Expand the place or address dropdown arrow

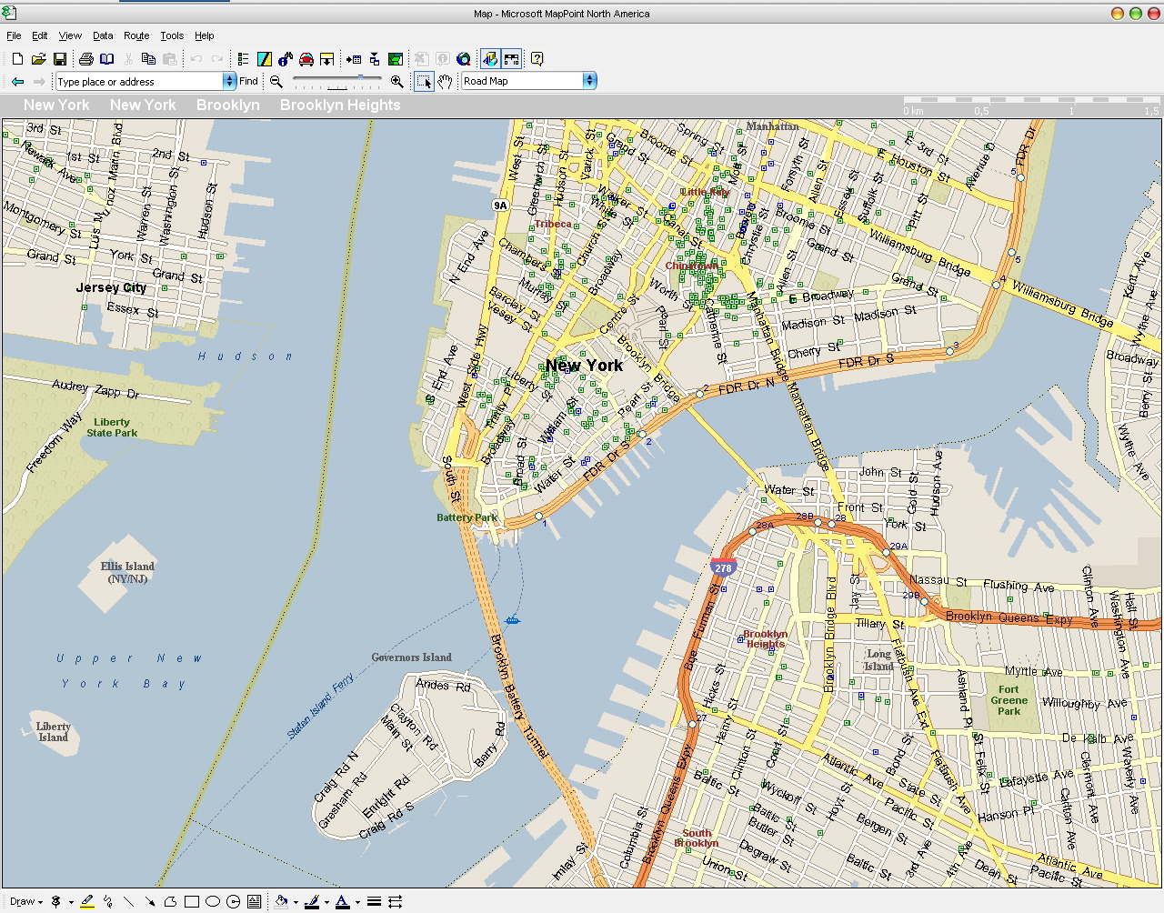[229, 81]
